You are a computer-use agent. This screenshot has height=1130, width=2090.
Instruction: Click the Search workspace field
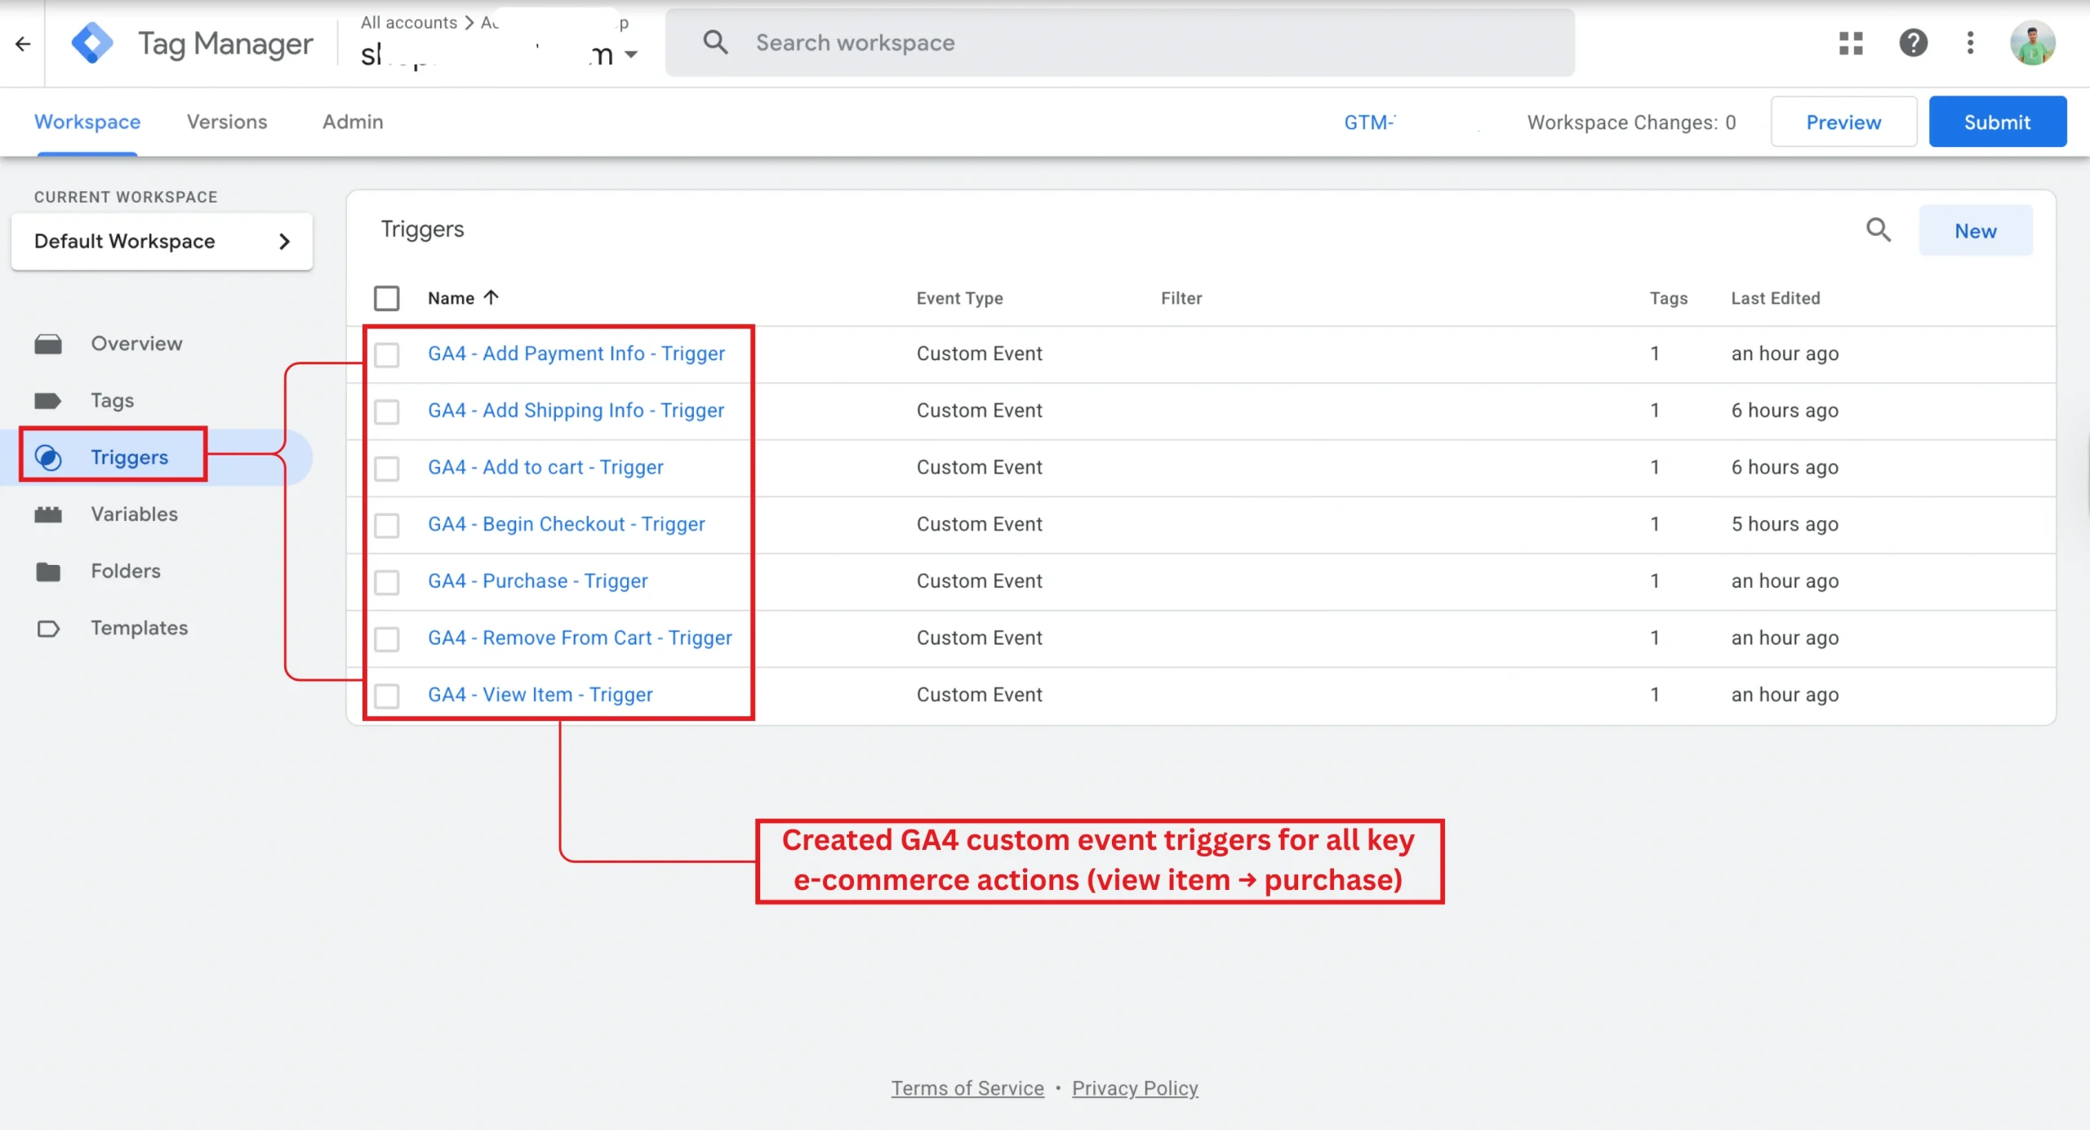[1118, 42]
